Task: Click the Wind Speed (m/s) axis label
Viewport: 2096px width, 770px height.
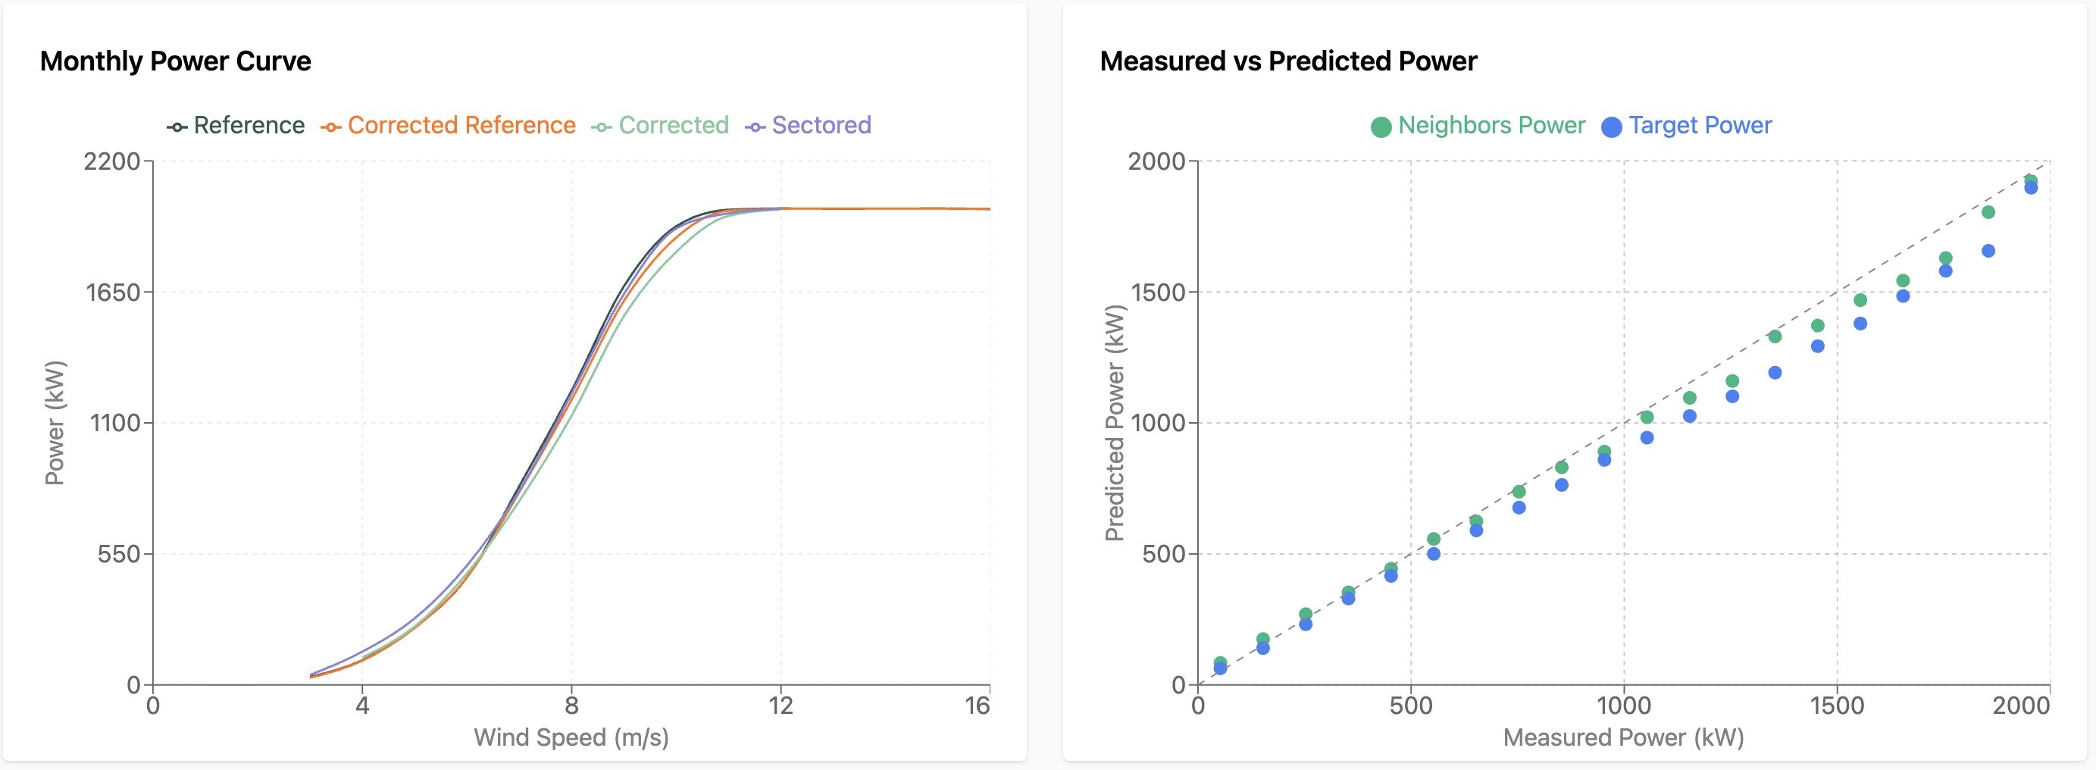Action: click(571, 737)
